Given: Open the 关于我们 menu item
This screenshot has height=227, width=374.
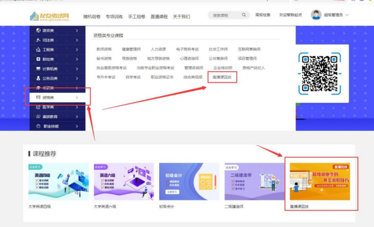Looking at the screenshot, I should [x=182, y=16].
